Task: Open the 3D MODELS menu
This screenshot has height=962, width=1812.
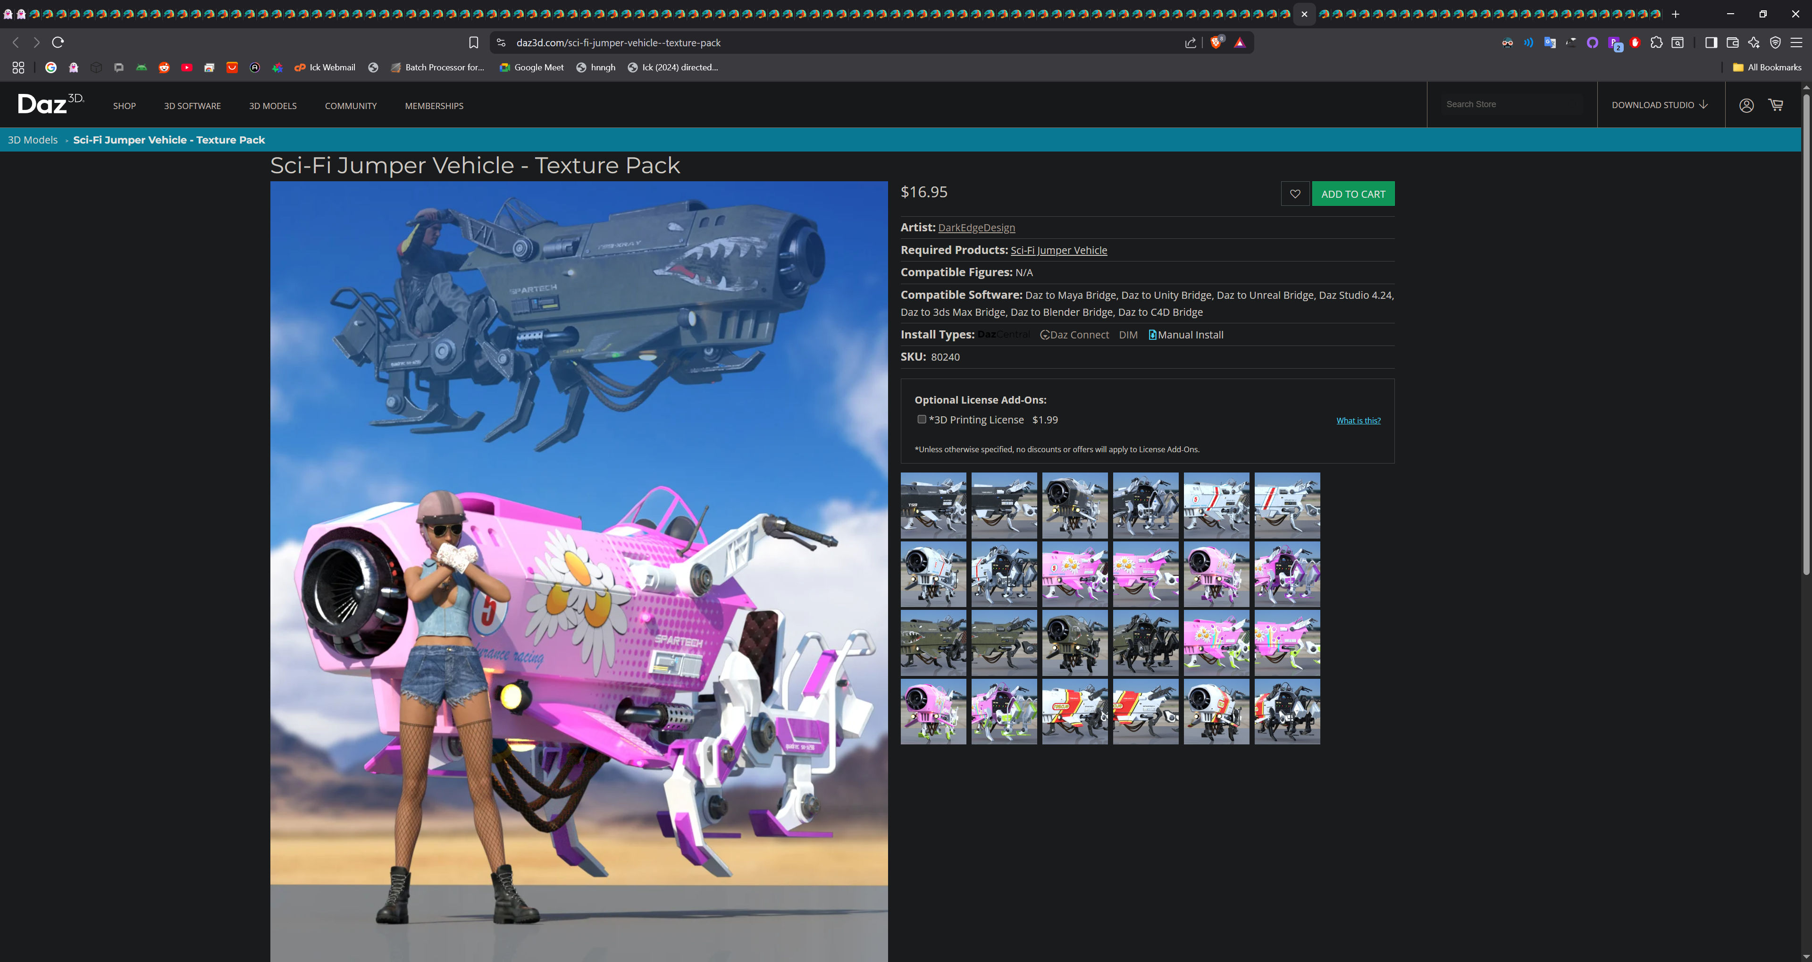Action: [273, 106]
